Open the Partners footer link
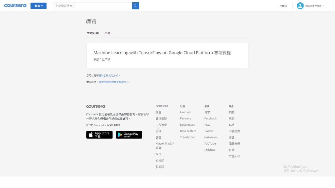 (x=185, y=118)
